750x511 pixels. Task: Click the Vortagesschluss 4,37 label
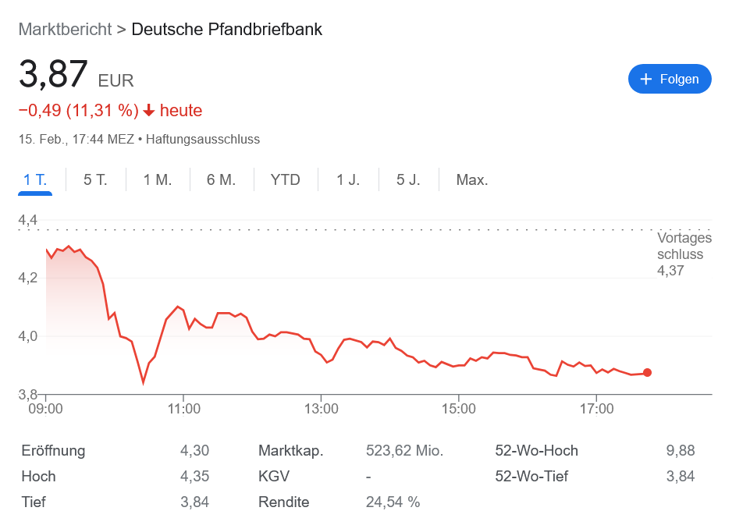tap(684, 254)
